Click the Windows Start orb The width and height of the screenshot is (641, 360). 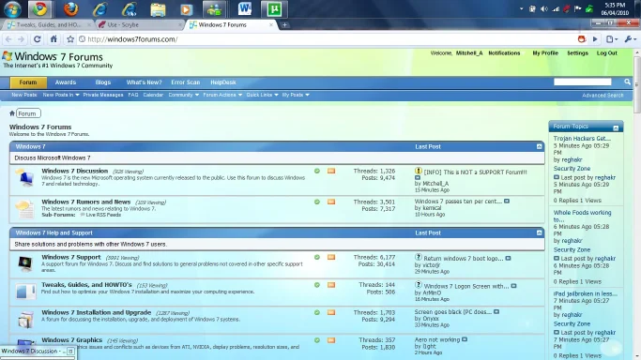pos(12,9)
